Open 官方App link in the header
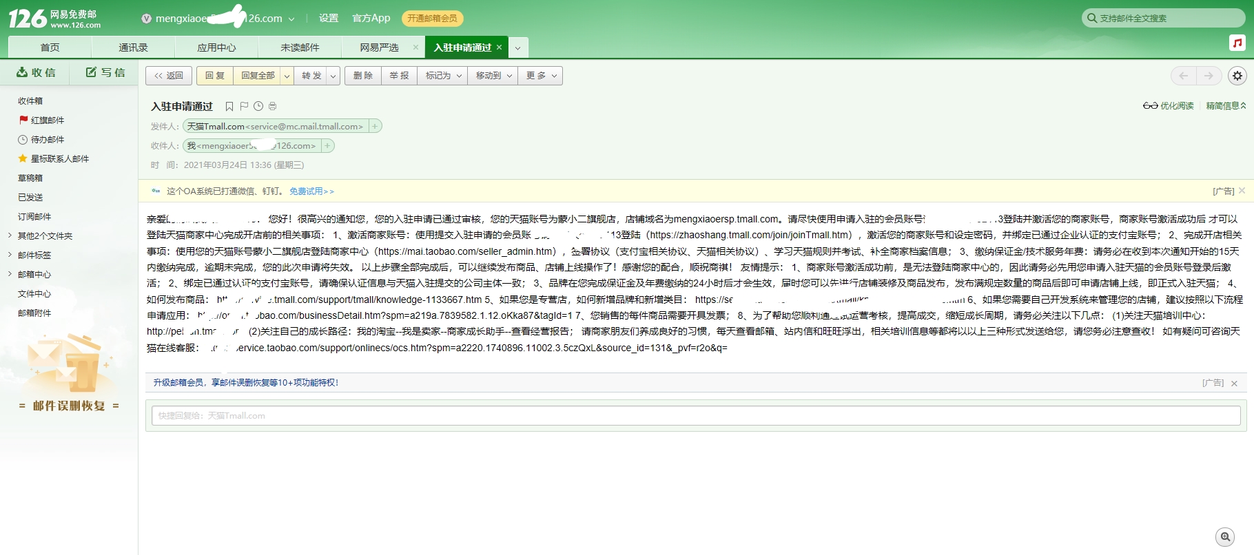Image resolution: width=1254 pixels, height=555 pixels. pos(371,18)
